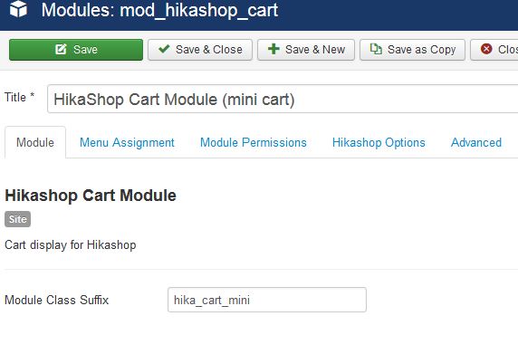Viewport: 518px width, 354px height.
Task: Click the 'Cart display for Hikashop' description
Action: 71,245
